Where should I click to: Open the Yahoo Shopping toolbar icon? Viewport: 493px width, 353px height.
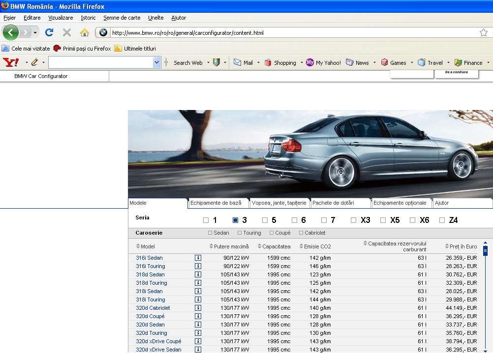pyautogui.click(x=268, y=62)
